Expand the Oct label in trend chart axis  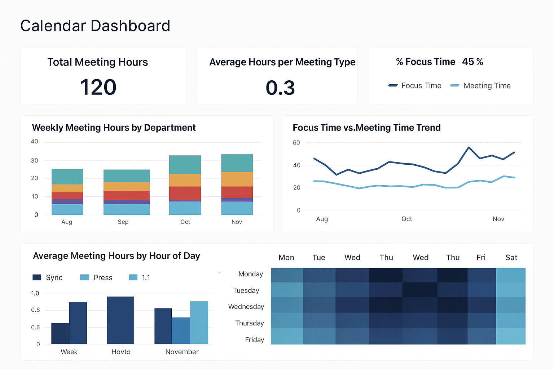(406, 219)
